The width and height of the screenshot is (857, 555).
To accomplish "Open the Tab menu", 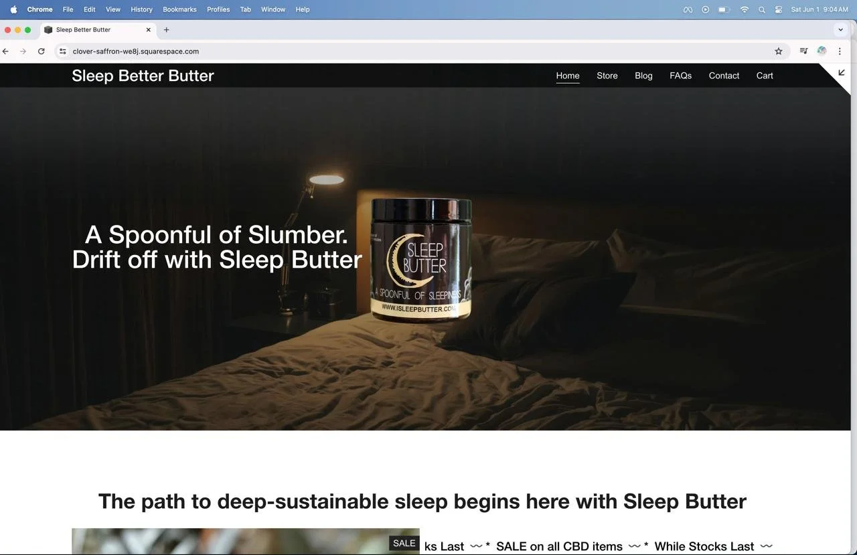I will [245, 9].
